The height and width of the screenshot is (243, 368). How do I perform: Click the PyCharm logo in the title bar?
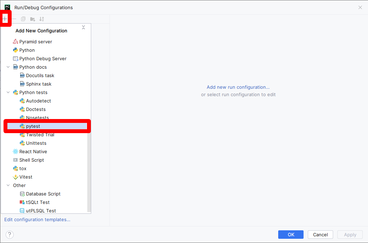7,7
